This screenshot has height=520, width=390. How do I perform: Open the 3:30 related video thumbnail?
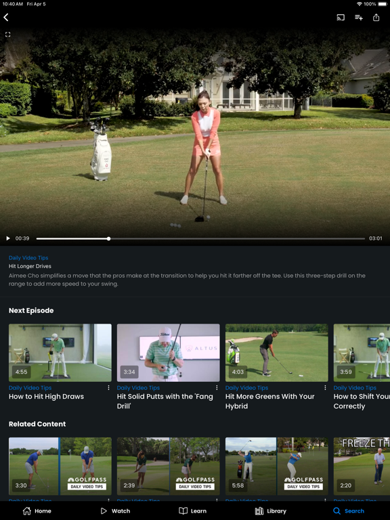(x=60, y=467)
